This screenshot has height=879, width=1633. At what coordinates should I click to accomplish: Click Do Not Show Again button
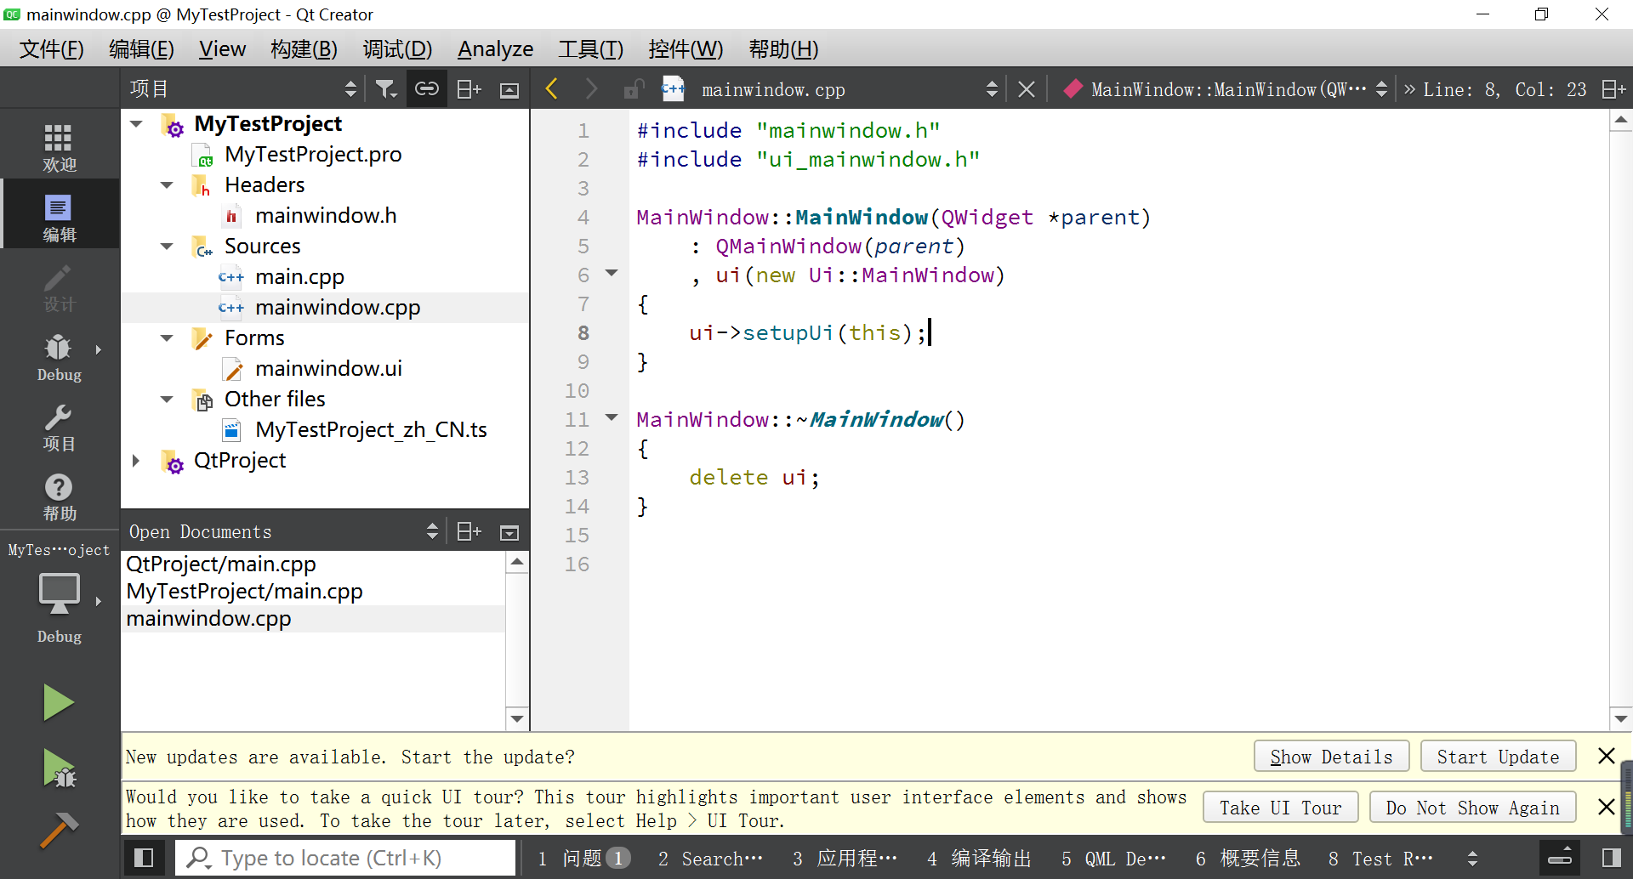(1472, 808)
